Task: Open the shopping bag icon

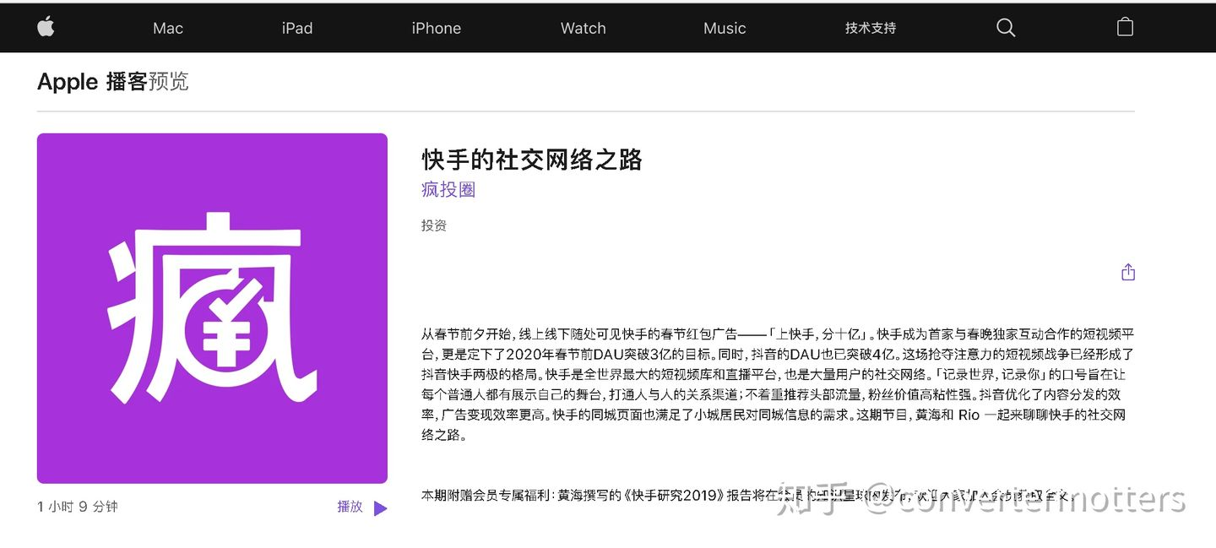Action: [1125, 27]
